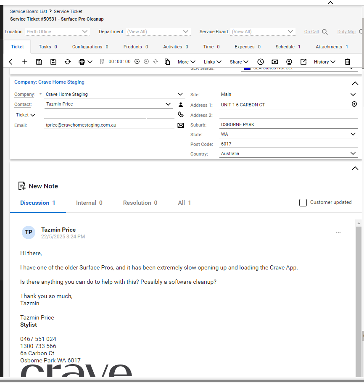Viewport: 364px width, 383px height.
Task: Reset the stopwatch timer
Action: point(156,61)
